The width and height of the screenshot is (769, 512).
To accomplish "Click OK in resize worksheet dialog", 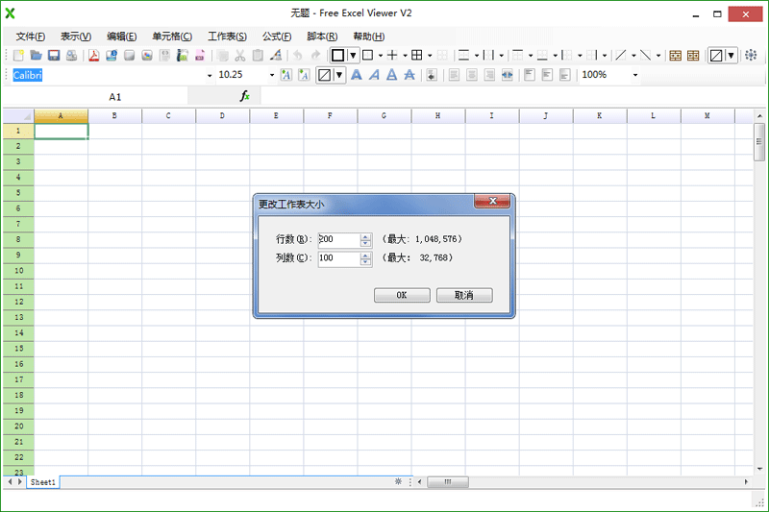I will pyautogui.click(x=402, y=295).
